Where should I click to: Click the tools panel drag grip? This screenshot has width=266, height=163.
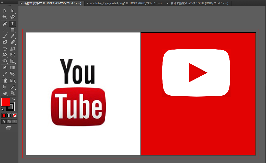click(x=8, y=5)
